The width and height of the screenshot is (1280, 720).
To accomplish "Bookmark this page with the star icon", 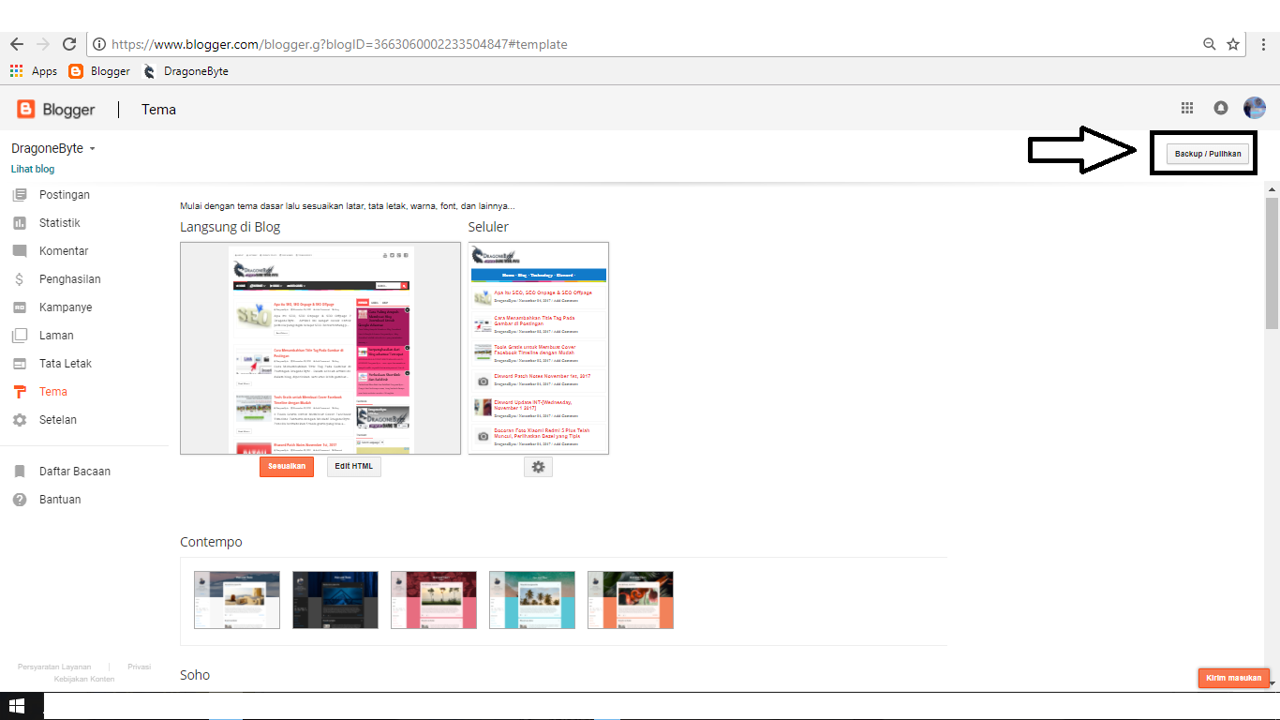I will point(1233,44).
